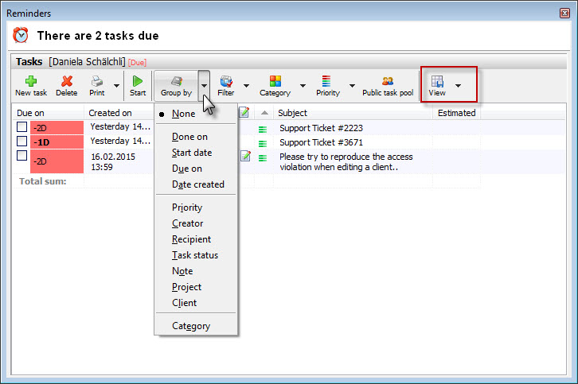The image size is (578, 384).
Task: Select the access violation task subject
Action: click(x=346, y=161)
